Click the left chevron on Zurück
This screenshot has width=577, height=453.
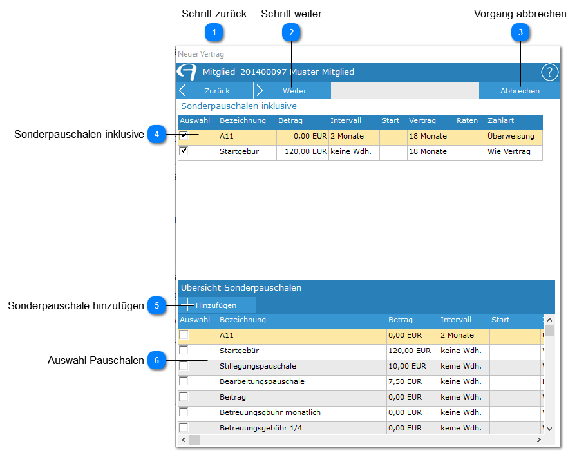point(182,90)
